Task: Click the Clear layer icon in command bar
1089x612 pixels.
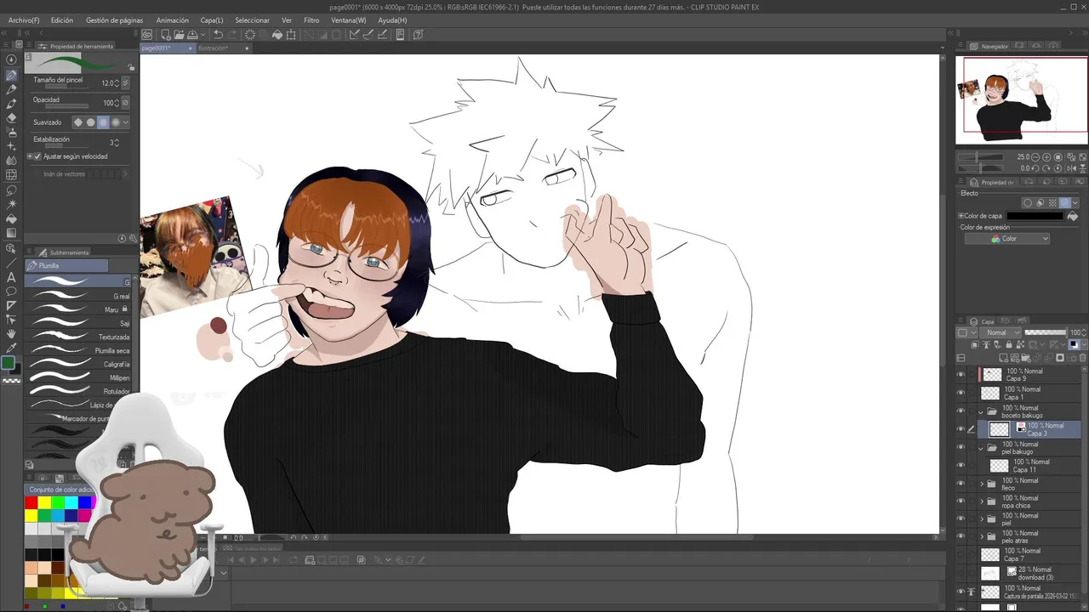Action: [250, 35]
